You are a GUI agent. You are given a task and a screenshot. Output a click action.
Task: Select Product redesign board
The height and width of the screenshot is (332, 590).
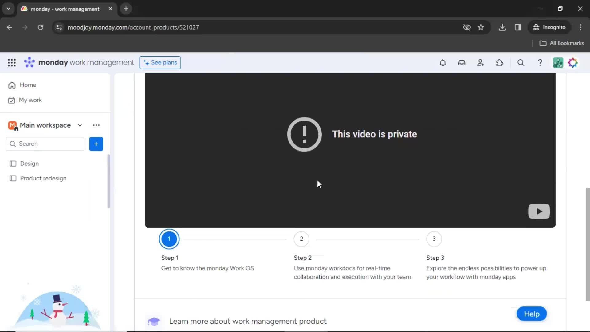43,178
